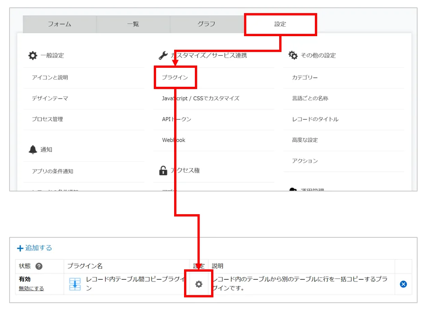Click the その他の設定 double-gear icon
429x315 pixels.
[293, 55]
